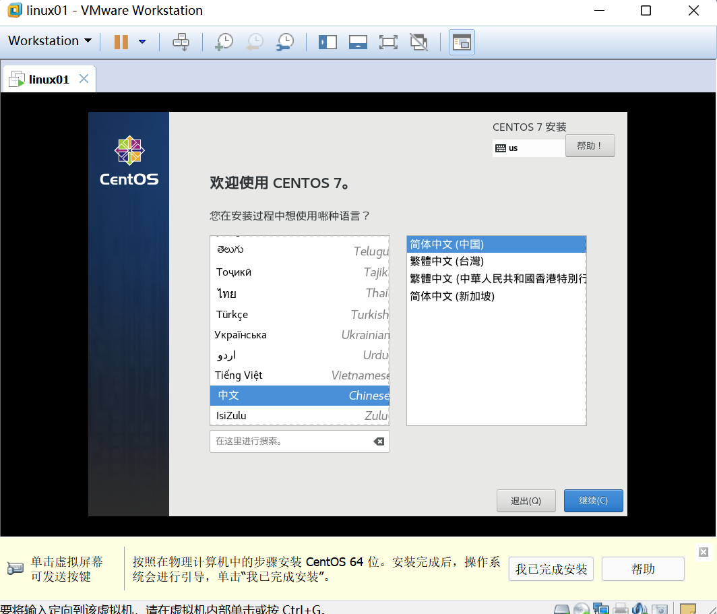Open sound card status icon

[x=640, y=609]
